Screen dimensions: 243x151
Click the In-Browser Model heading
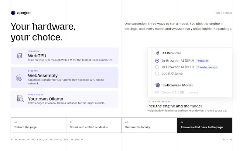(177, 85)
